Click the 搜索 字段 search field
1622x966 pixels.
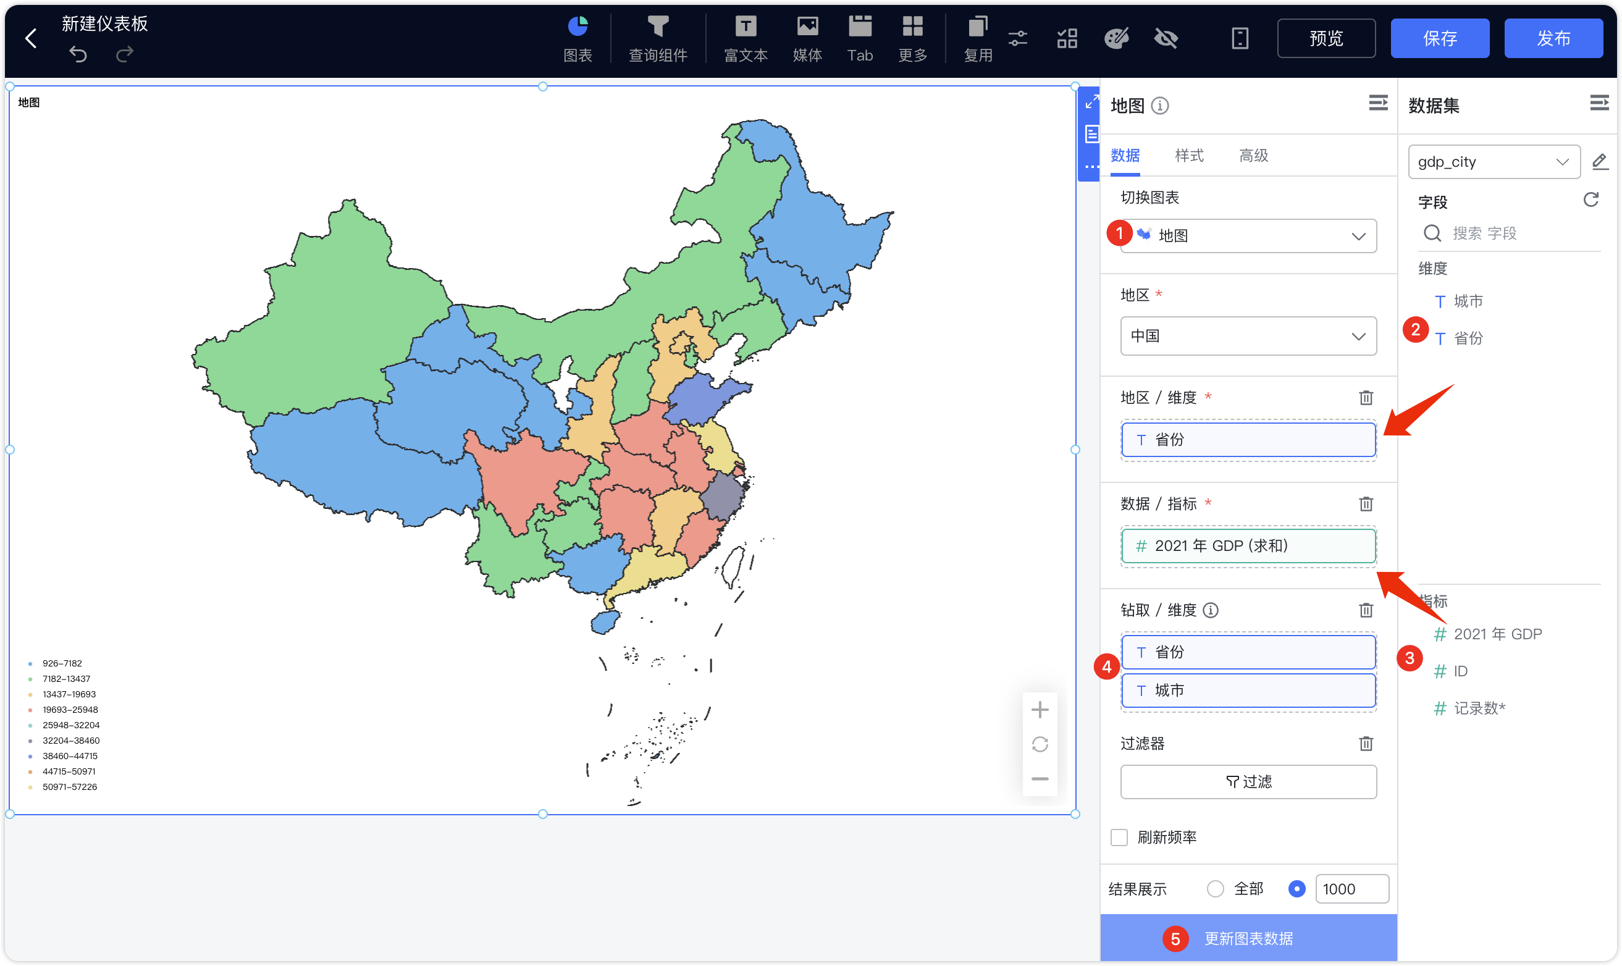tap(1509, 233)
